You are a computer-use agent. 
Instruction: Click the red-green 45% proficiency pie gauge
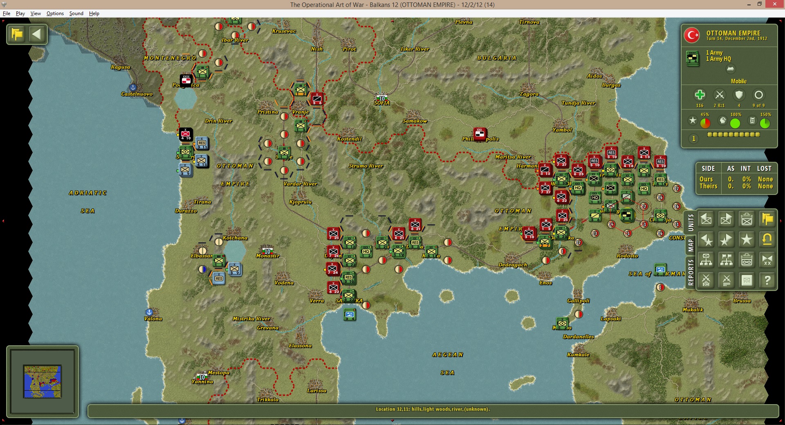705,123
